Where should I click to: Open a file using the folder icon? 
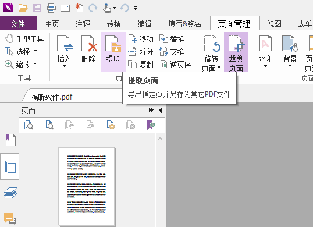point(23,8)
